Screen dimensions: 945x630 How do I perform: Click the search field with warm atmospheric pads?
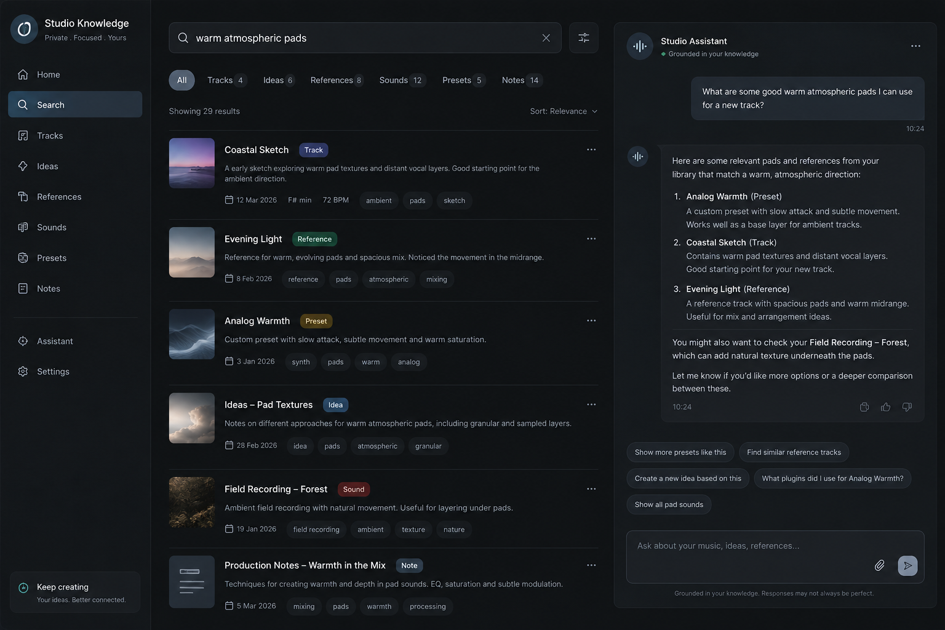pyautogui.click(x=365, y=38)
